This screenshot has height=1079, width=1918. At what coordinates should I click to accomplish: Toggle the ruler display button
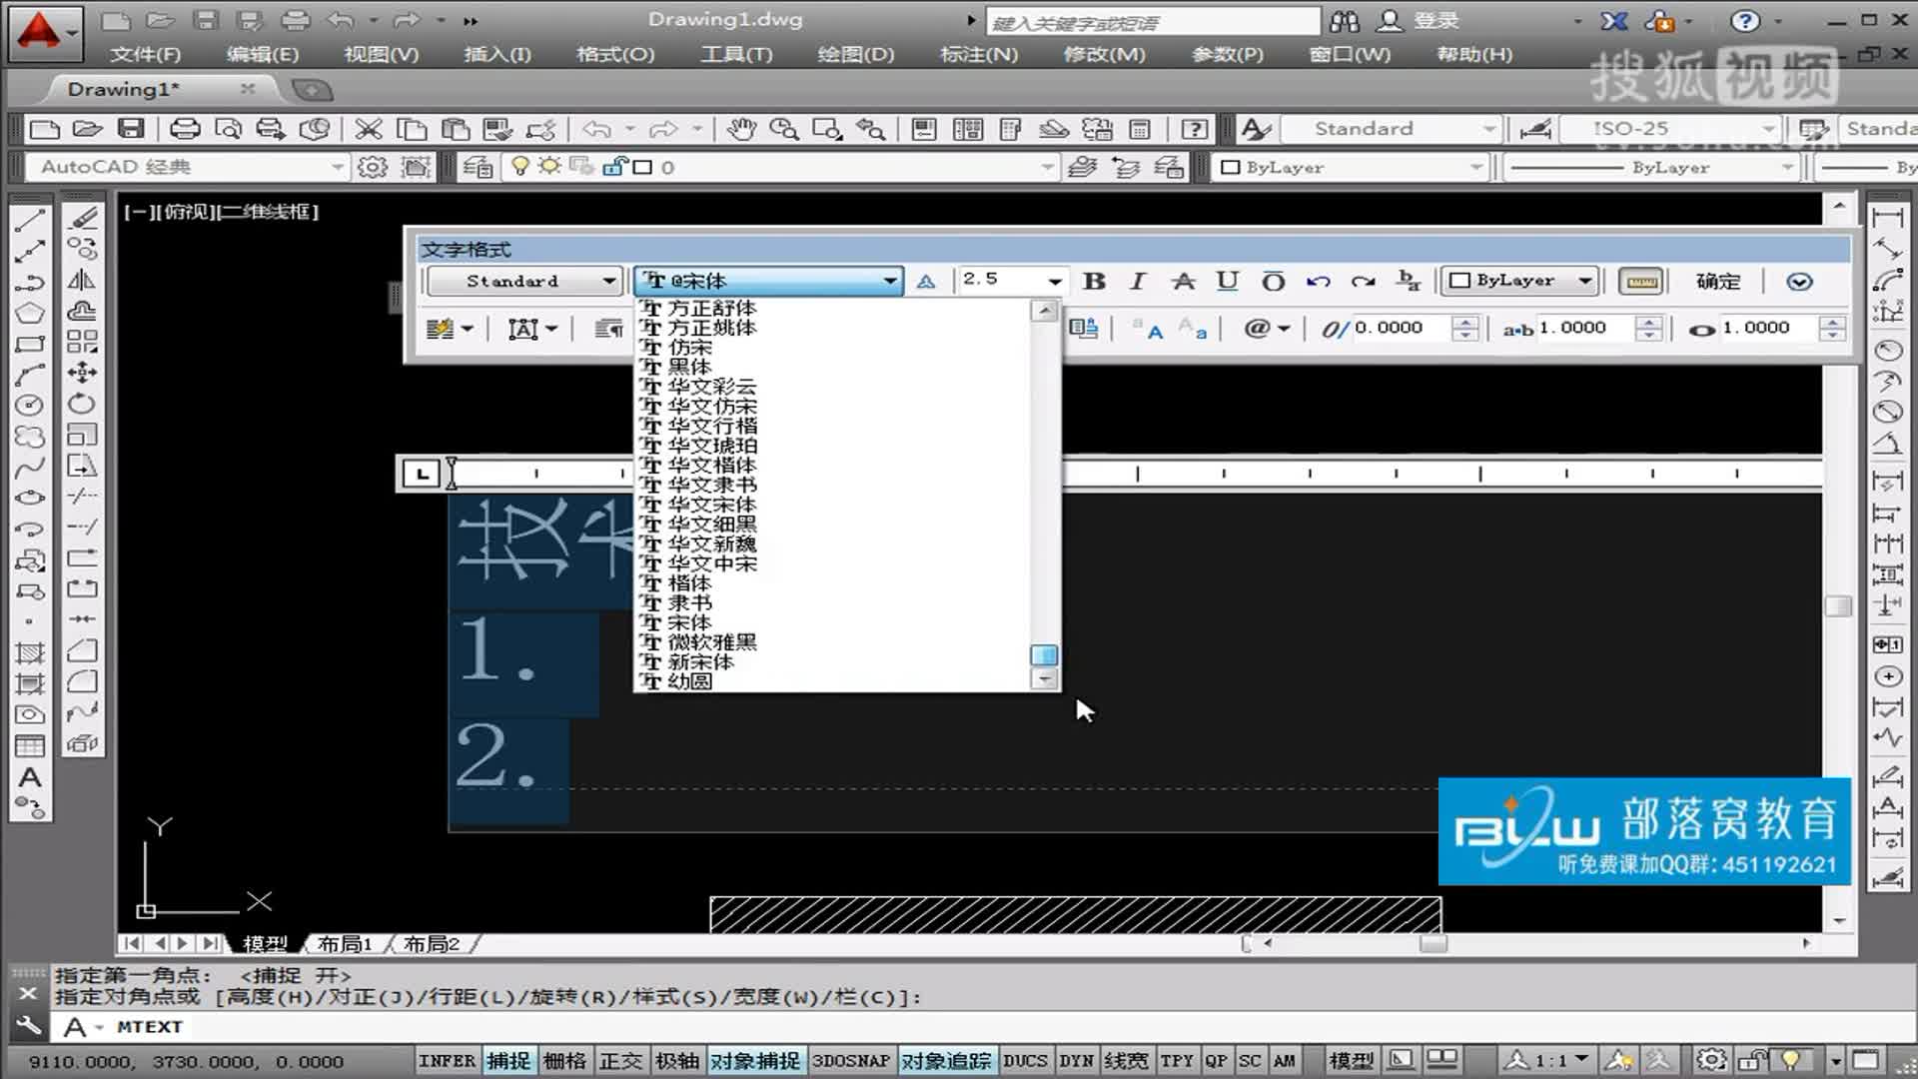click(1641, 281)
